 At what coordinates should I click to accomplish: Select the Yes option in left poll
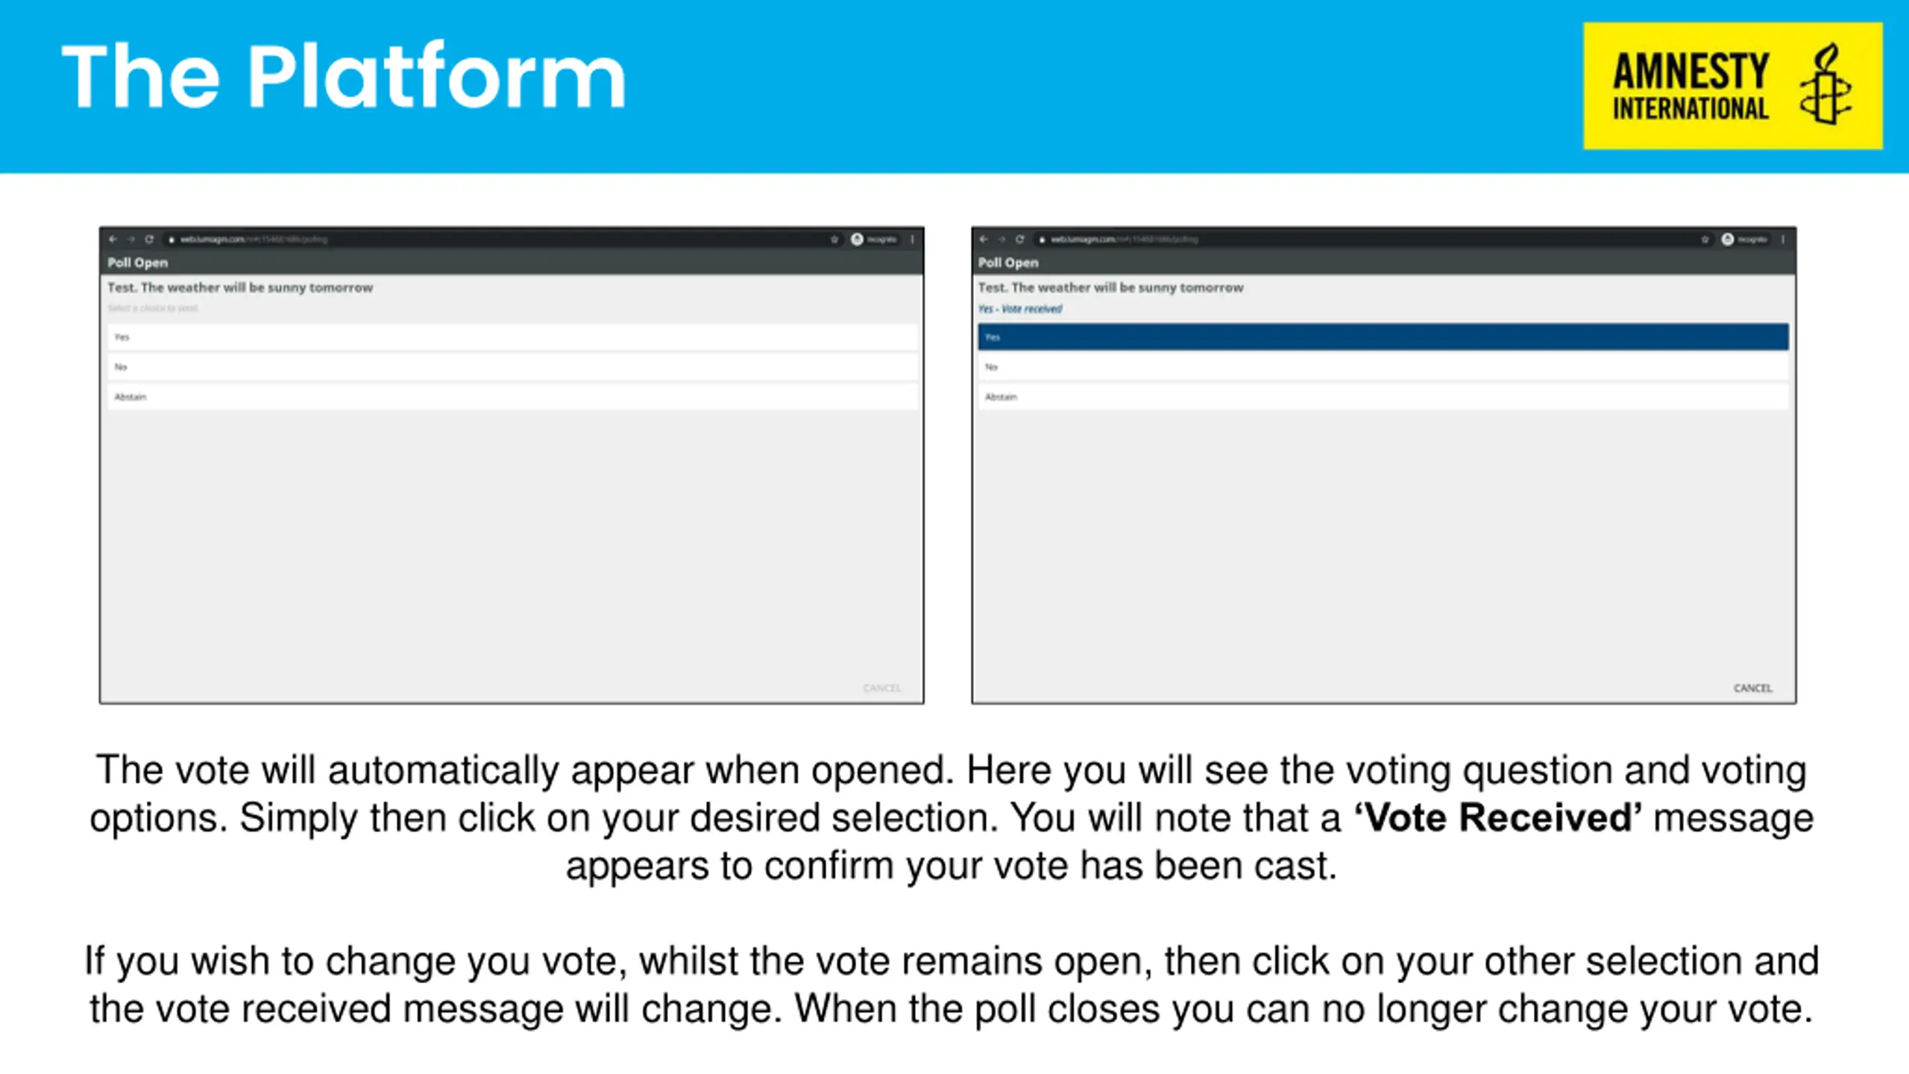(512, 337)
